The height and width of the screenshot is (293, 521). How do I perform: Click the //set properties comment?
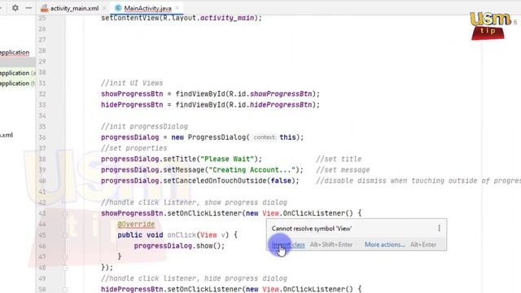tap(134, 148)
